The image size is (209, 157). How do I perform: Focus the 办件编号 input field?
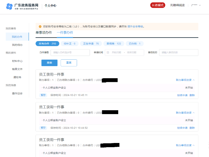tap(70, 52)
